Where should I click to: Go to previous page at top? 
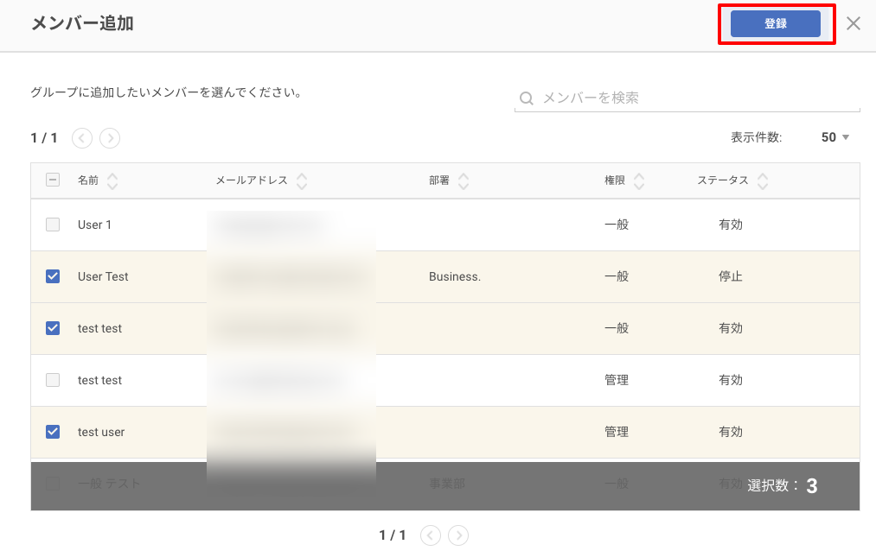82,138
